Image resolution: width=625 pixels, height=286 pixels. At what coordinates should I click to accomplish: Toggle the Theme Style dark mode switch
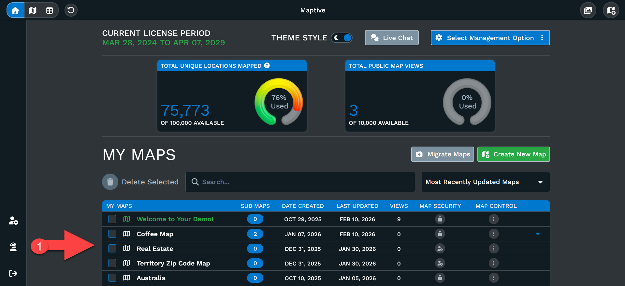(x=342, y=38)
